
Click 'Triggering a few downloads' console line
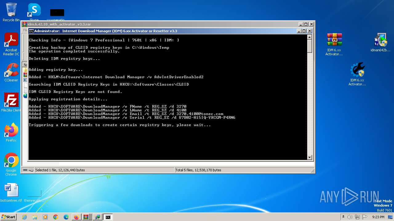[120, 125]
